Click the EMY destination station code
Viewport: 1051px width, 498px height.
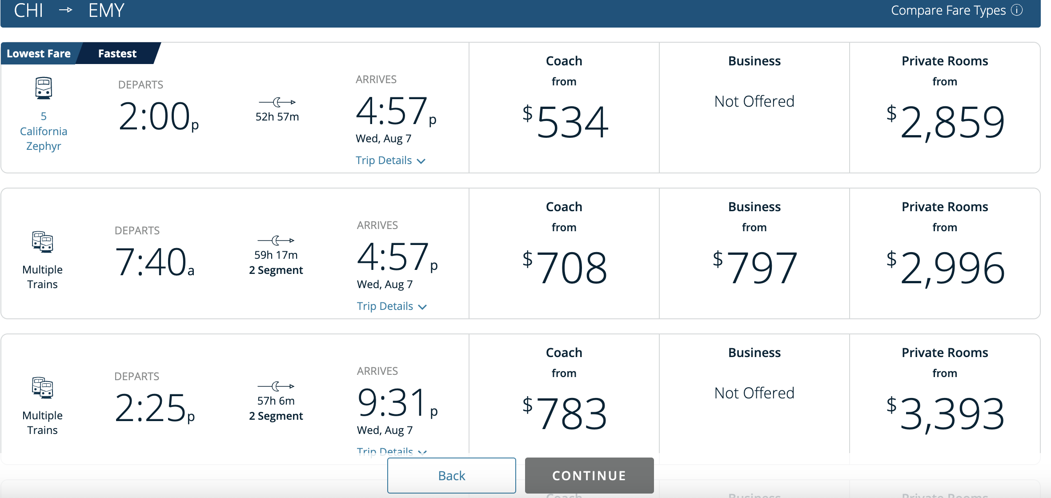(x=106, y=10)
